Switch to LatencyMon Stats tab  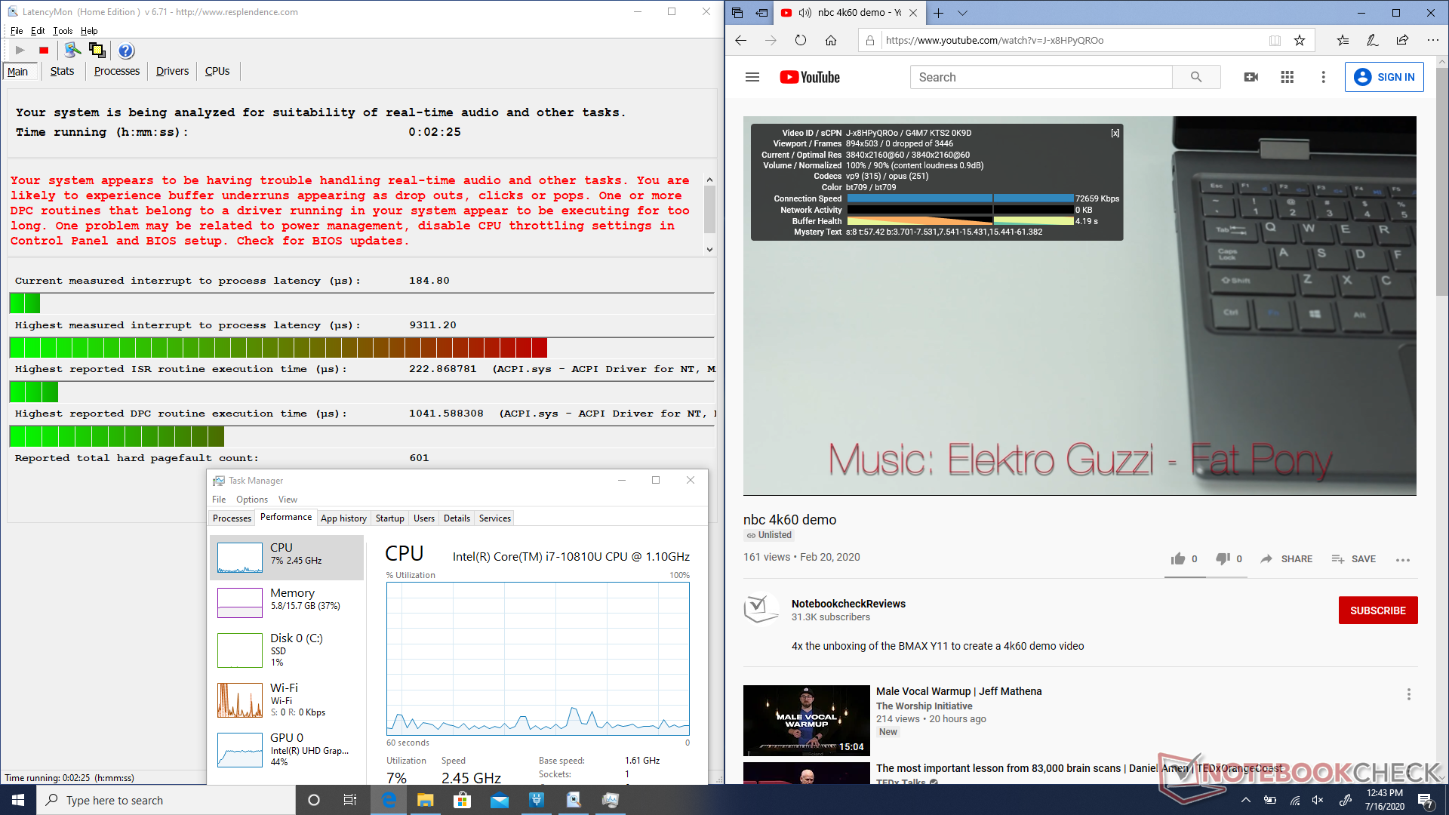pyautogui.click(x=62, y=71)
